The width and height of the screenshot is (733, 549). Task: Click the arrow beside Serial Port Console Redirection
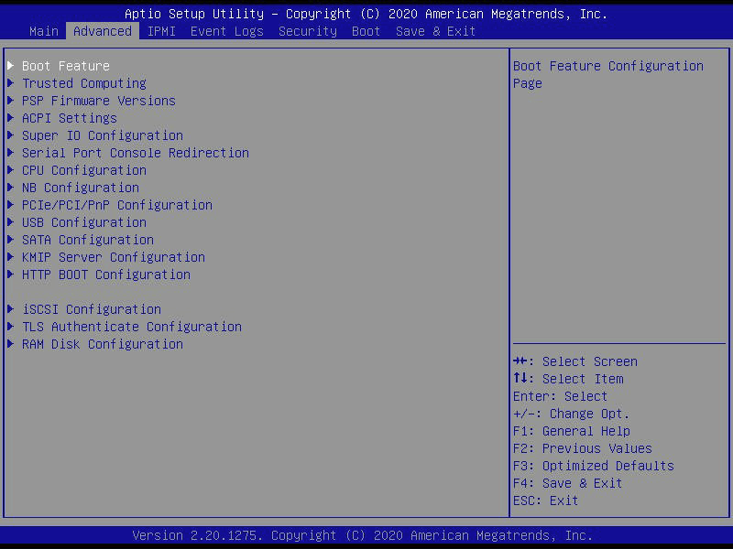[11, 152]
